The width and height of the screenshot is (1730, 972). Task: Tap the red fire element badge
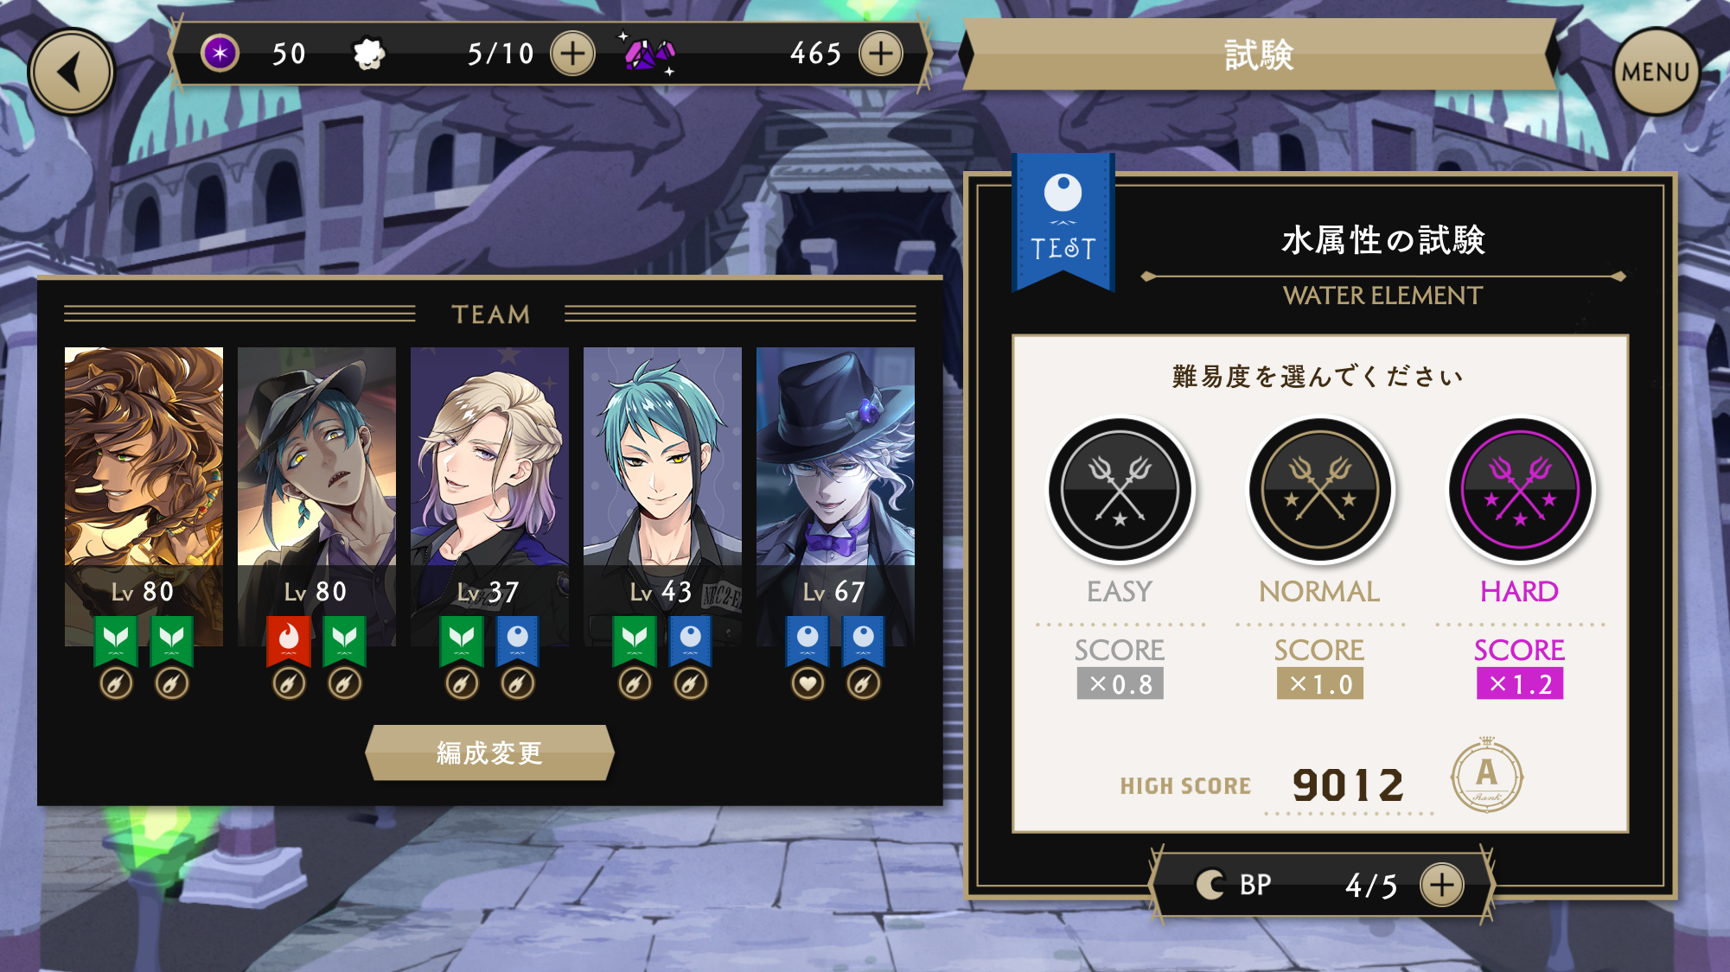pos(288,641)
